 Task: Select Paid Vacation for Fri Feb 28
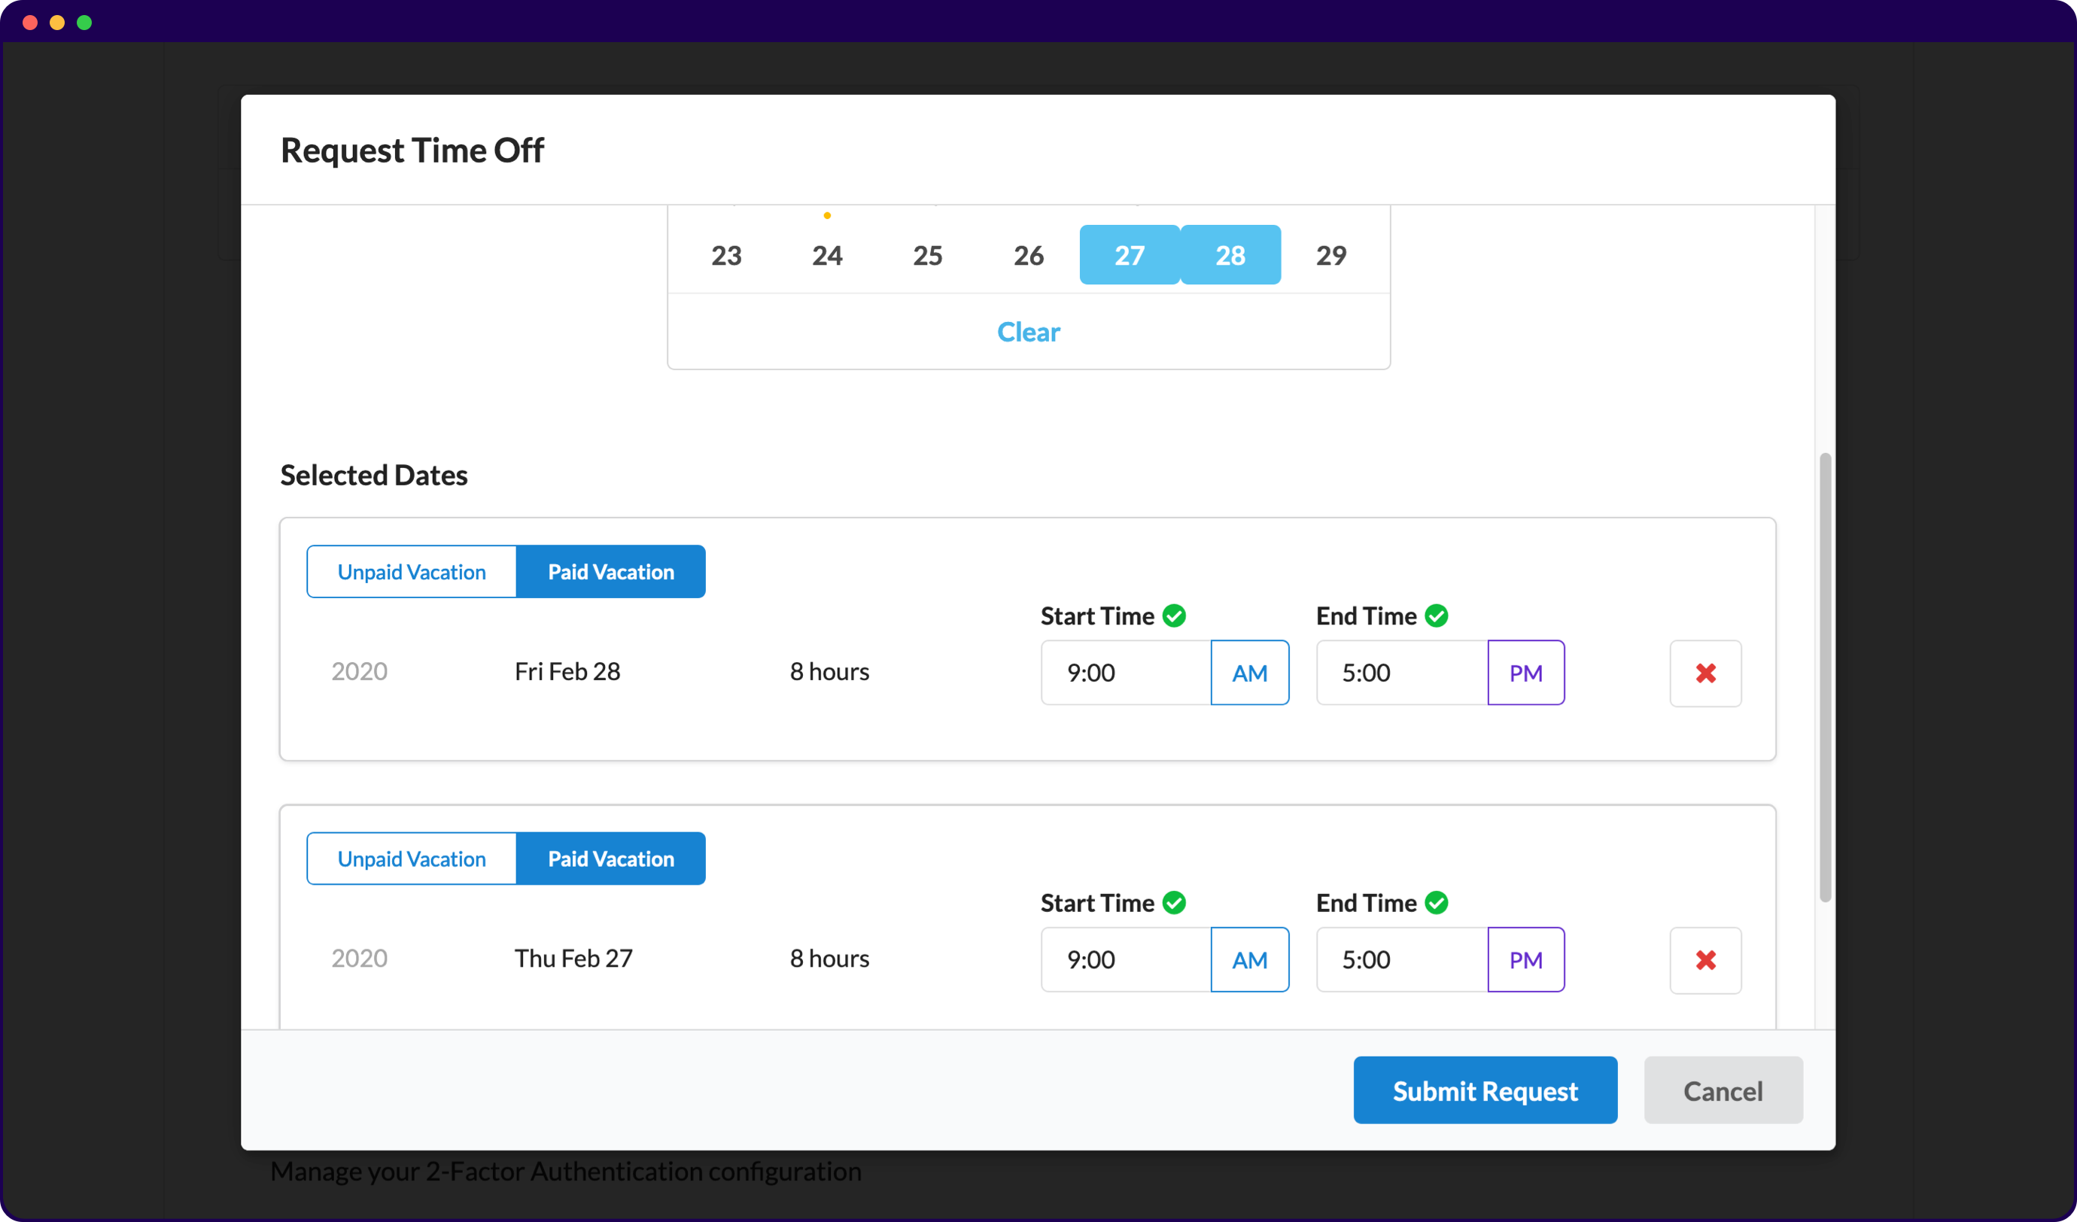(611, 572)
